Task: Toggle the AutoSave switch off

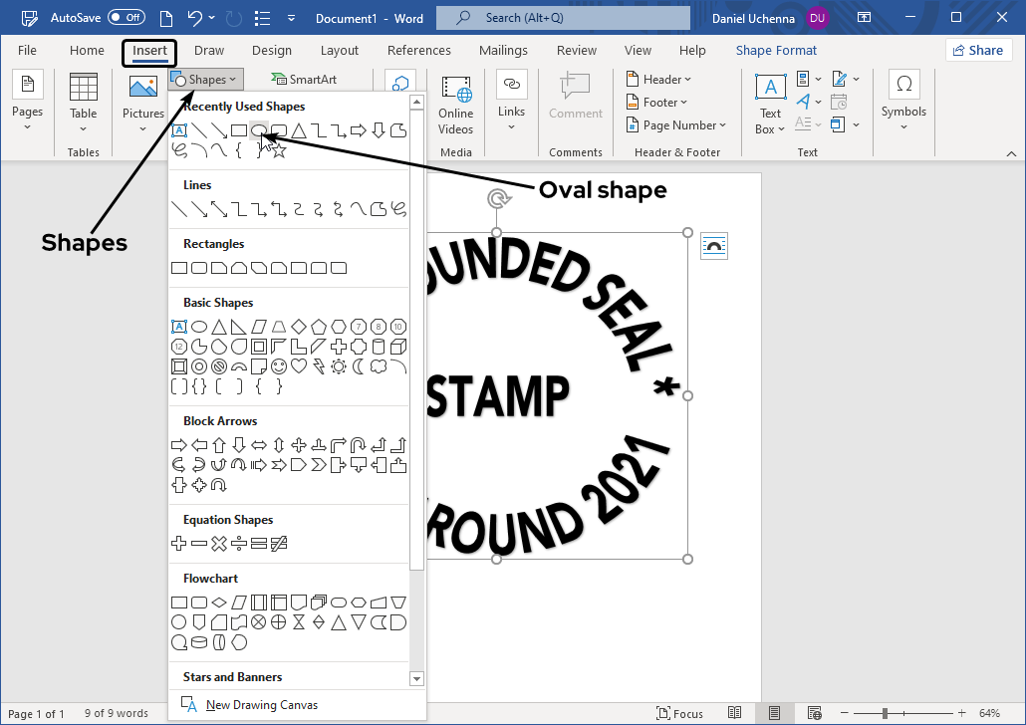Action: point(126,17)
